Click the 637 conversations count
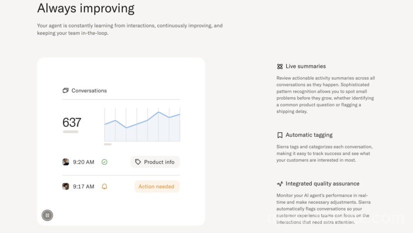The width and height of the screenshot is (413, 233). pos(72,122)
